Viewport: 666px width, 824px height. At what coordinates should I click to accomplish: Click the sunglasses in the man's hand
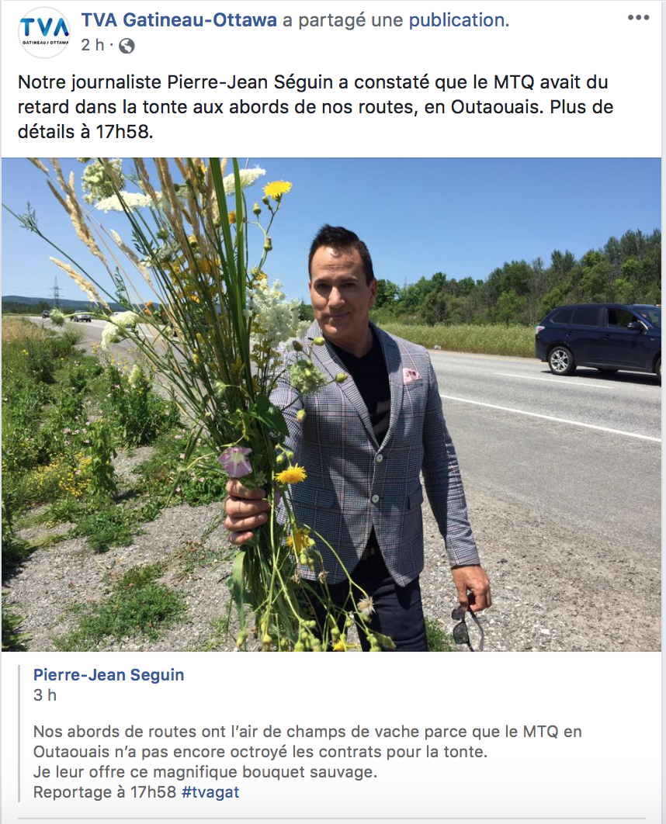(467, 626)
